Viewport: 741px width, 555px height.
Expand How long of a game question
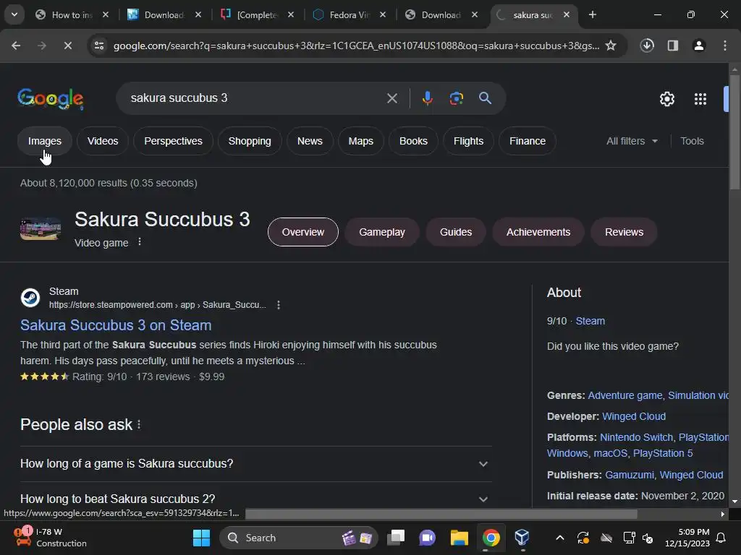coord(255,463)
